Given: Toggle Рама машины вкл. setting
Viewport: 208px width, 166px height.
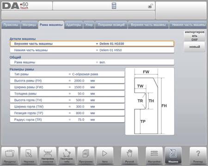Looking at the screenshot, I should pos(92,62).
